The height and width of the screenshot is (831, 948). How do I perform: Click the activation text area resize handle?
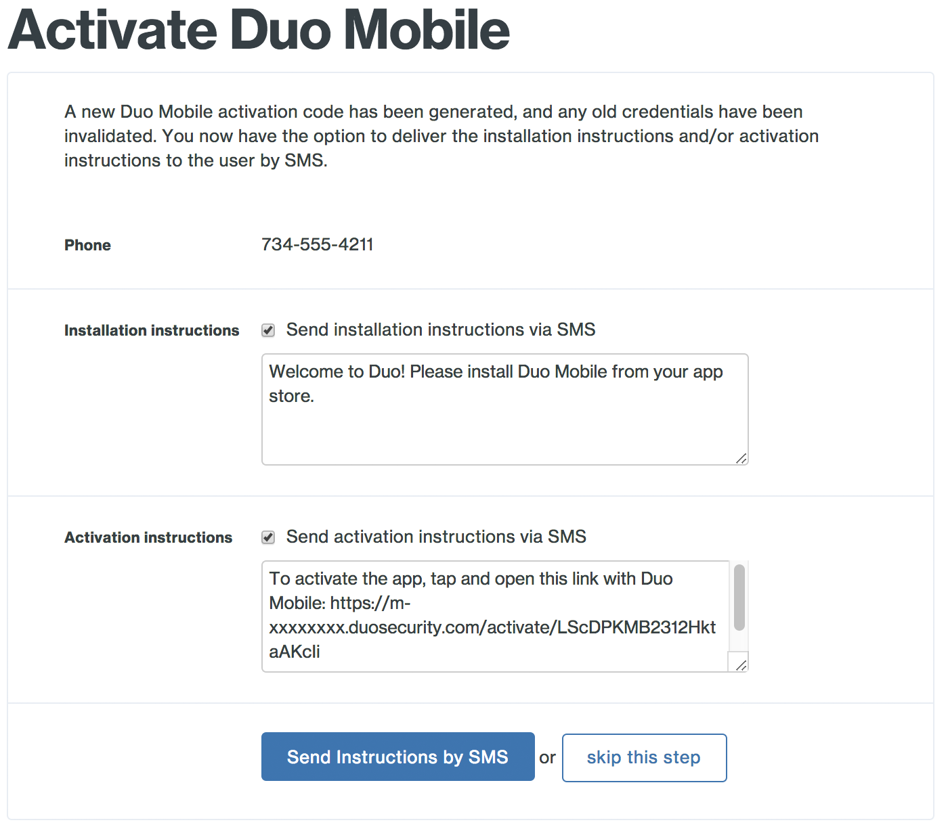741,665
